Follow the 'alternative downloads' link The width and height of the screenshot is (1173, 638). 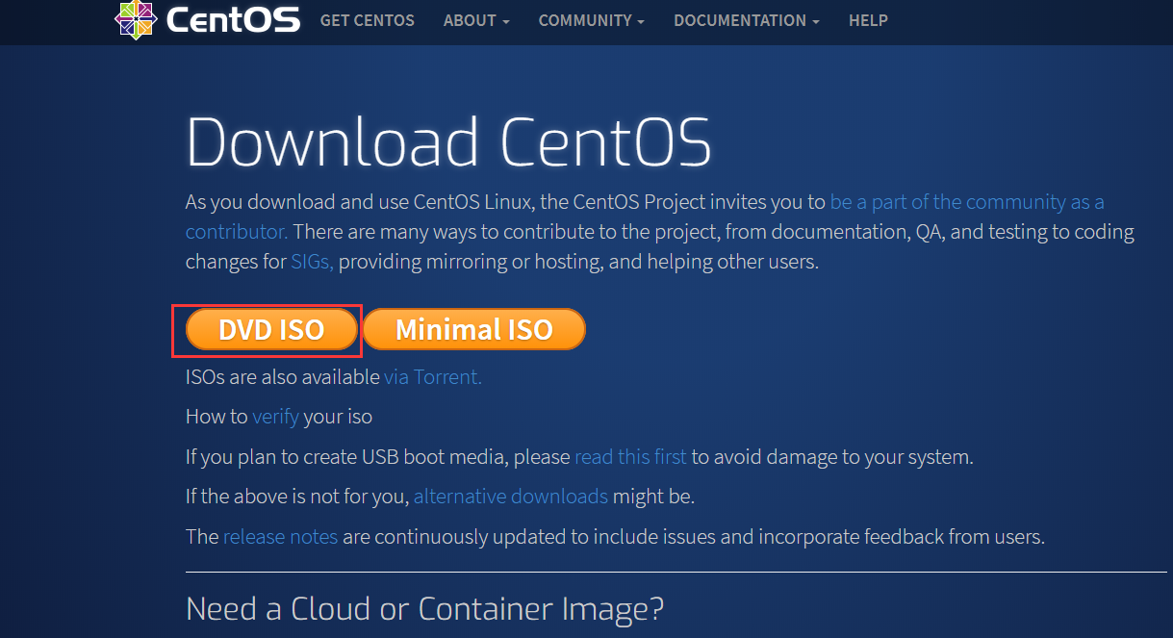[511, 498]
